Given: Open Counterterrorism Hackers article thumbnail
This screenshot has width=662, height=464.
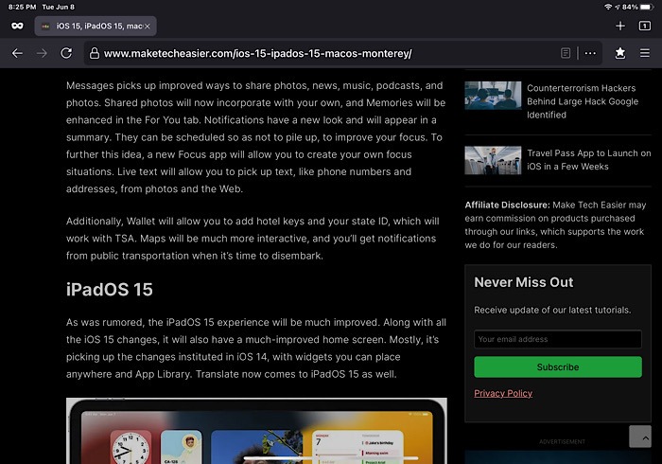Looking at the screenshot, I should tap(493, 96).
